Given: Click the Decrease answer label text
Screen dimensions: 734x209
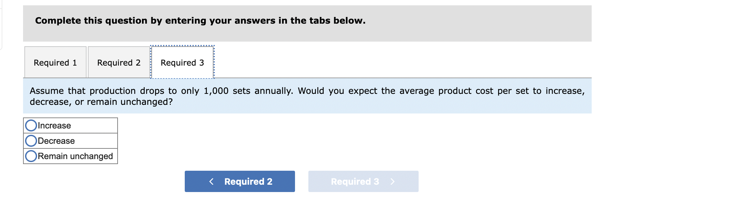Looking at the screenshot, I should [x=56, y=141].
